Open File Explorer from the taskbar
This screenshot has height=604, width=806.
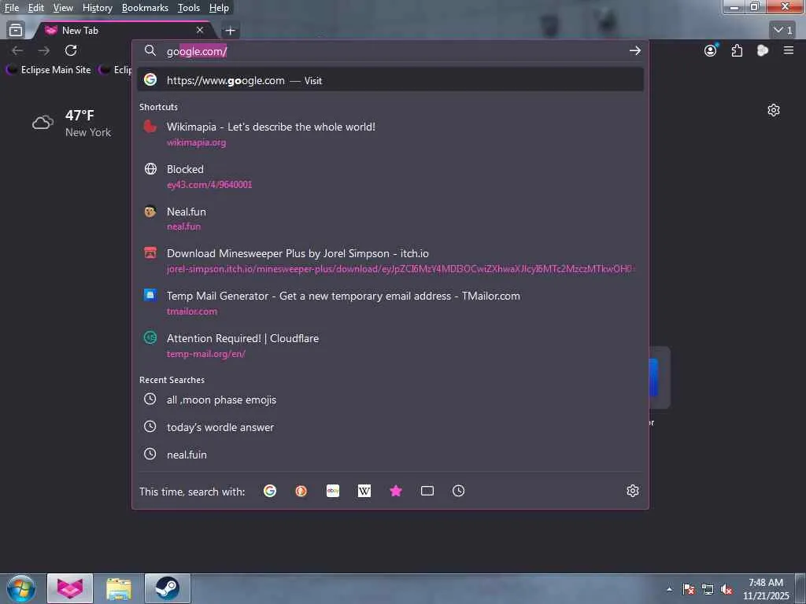coord(119,588)
